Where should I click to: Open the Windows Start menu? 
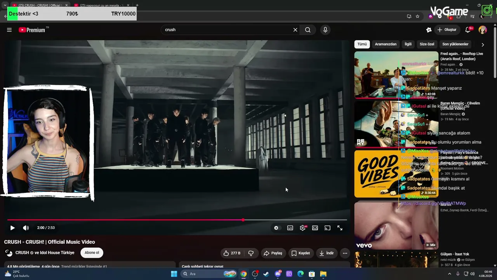coord(174,274)
